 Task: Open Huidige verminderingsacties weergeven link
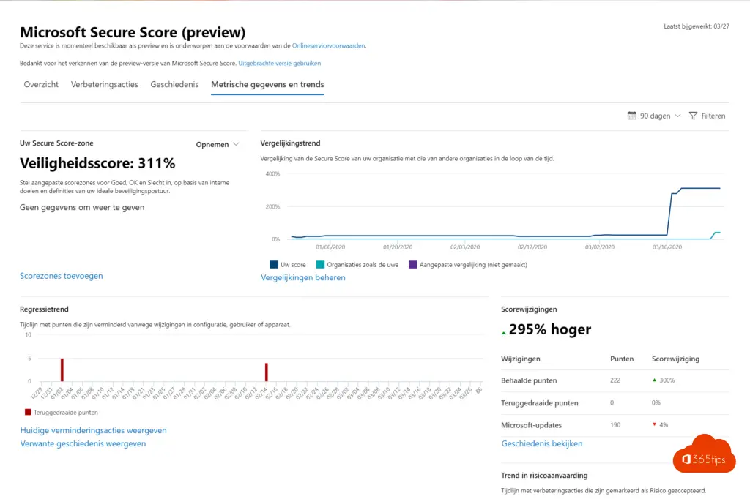[93, 431]
